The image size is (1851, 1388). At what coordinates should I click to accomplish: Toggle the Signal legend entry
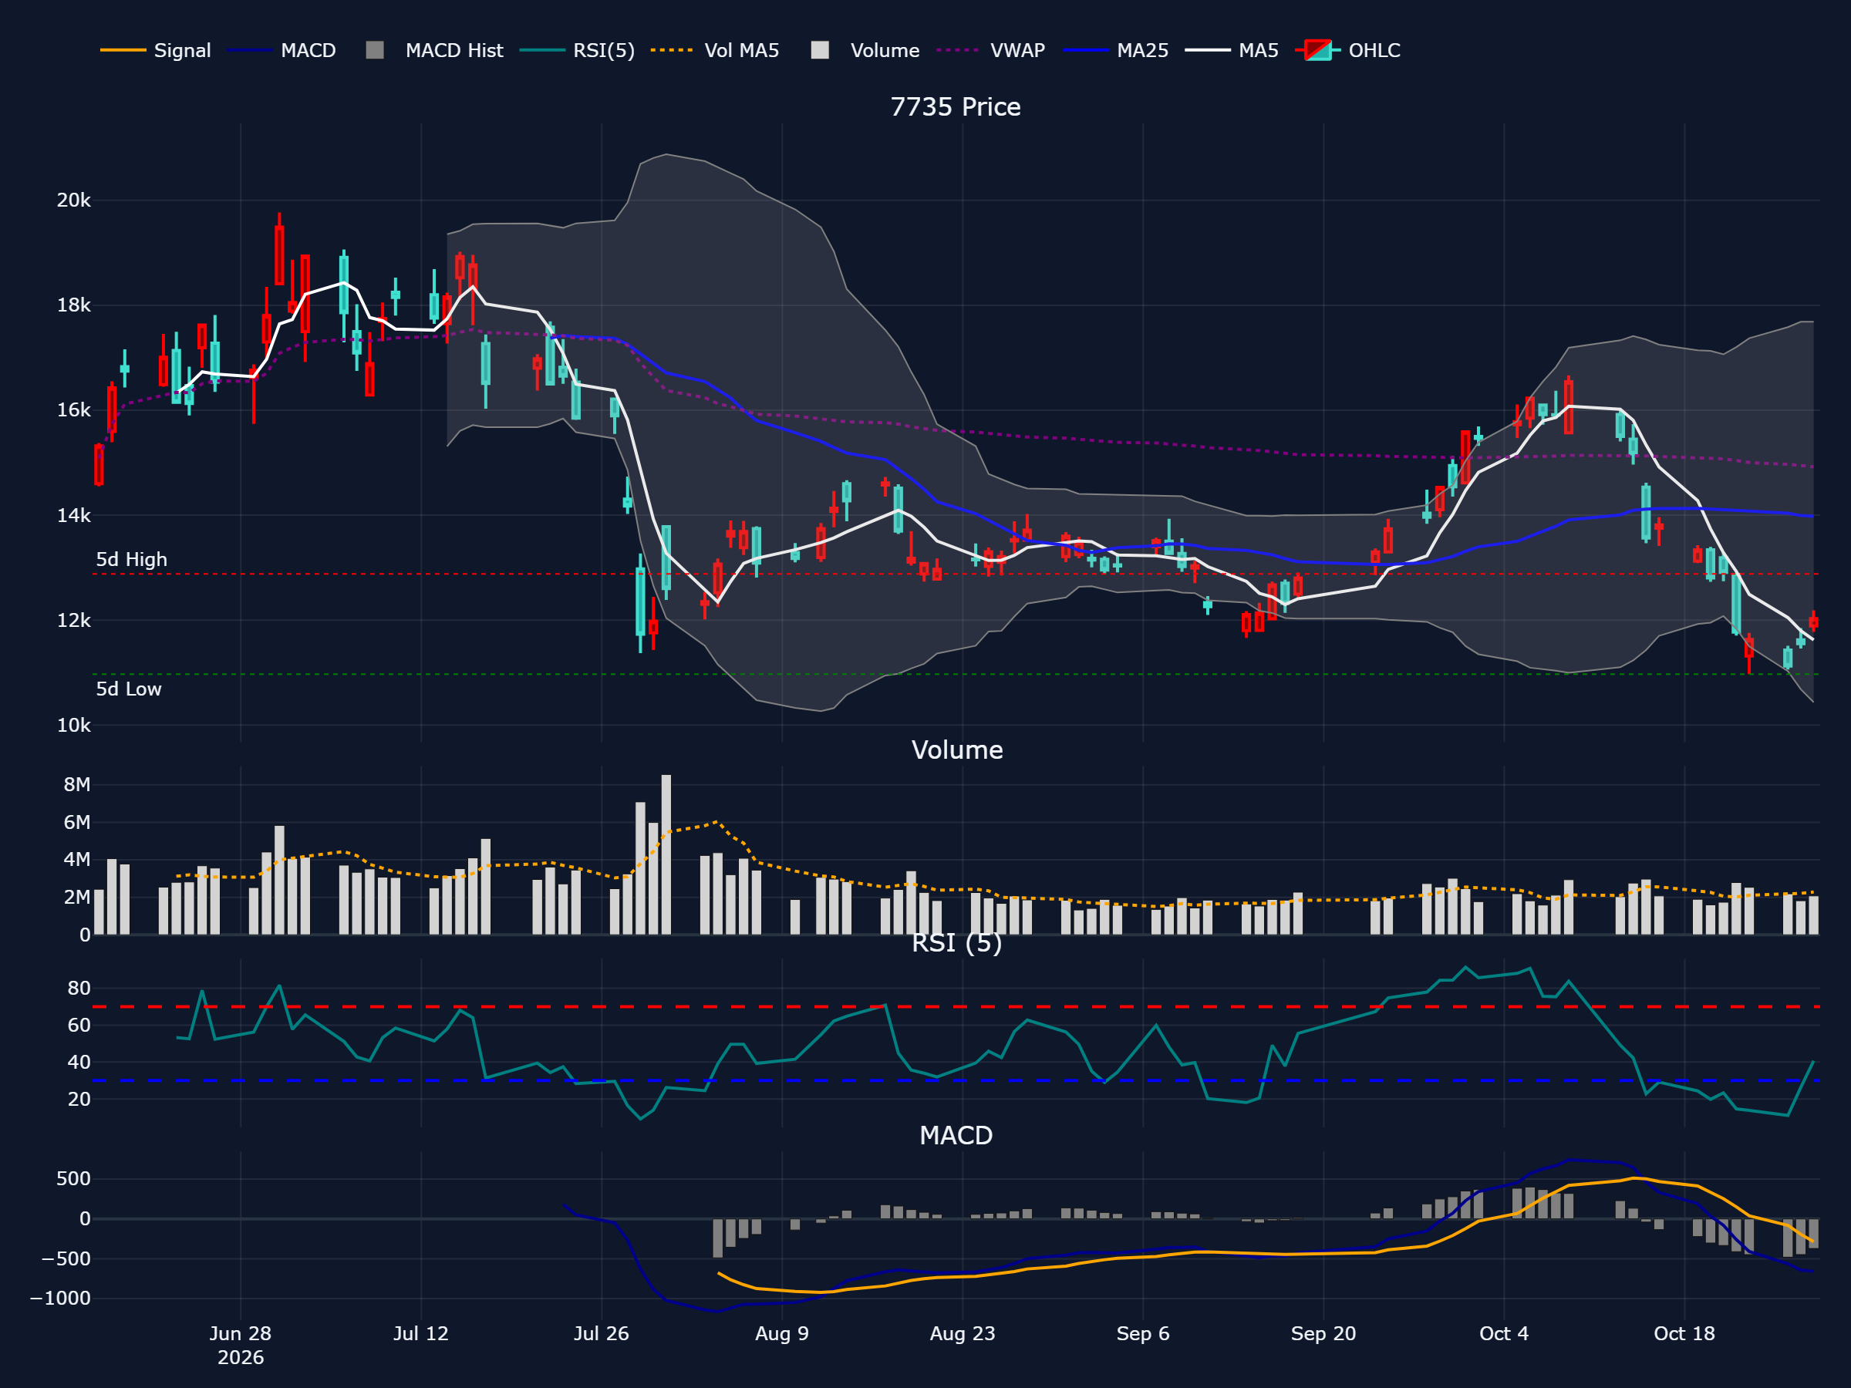(x=156, y=50)
